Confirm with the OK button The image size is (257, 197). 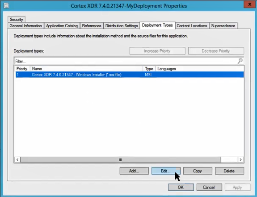tap(181, 187)
